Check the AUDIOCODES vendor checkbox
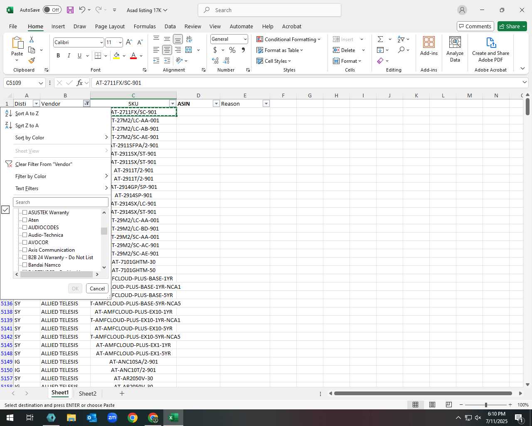532x426 pixels. tap(25, 228)
